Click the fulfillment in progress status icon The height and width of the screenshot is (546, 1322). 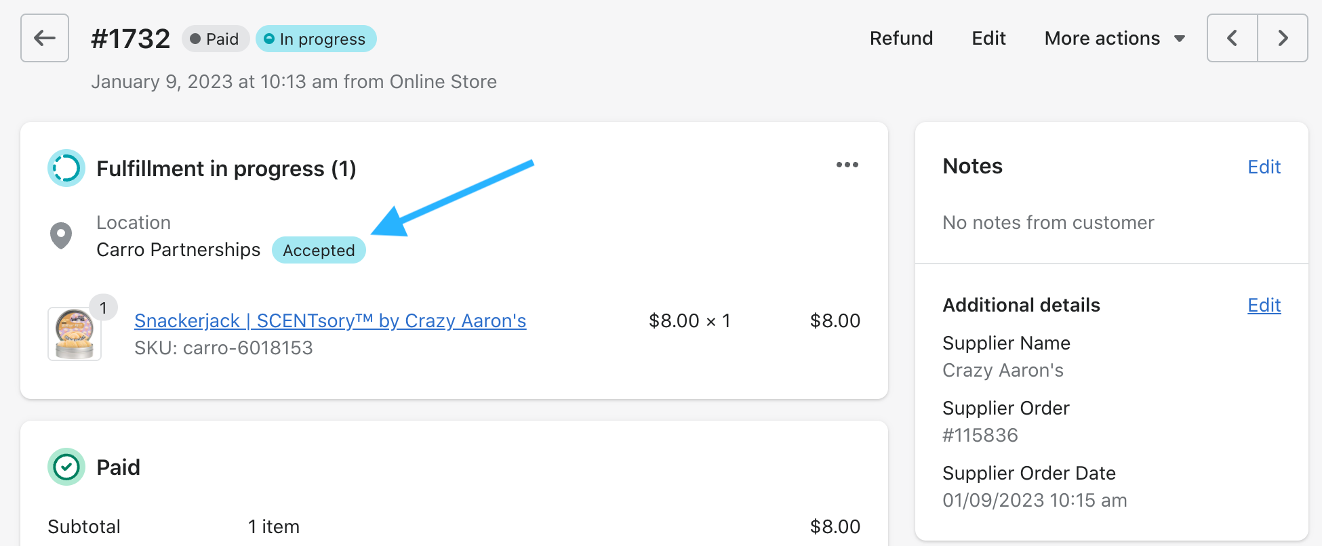66,168
